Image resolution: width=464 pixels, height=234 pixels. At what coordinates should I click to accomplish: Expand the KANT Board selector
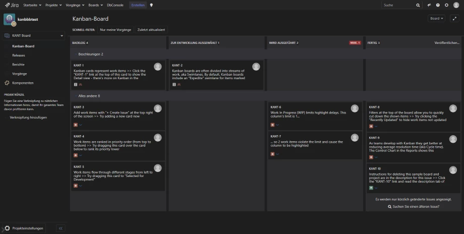pos(33,35)
